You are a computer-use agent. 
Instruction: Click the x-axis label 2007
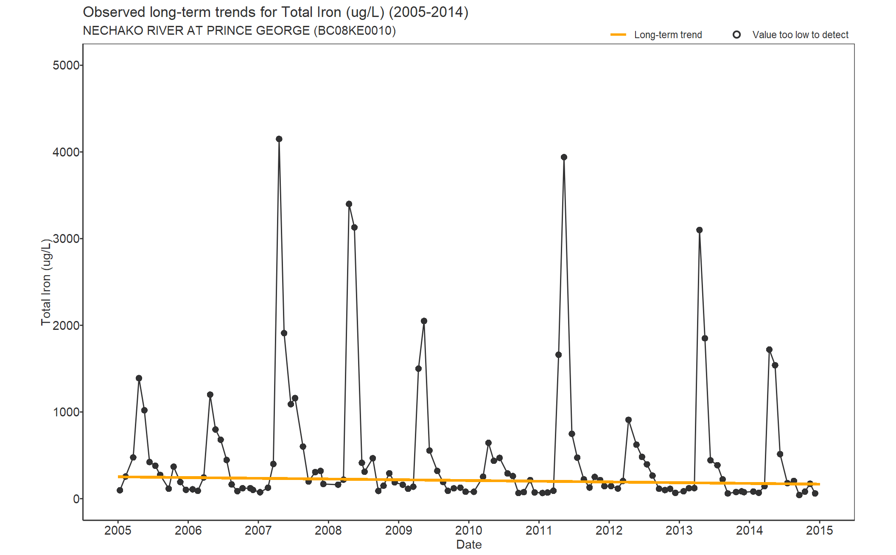(258, 530)
